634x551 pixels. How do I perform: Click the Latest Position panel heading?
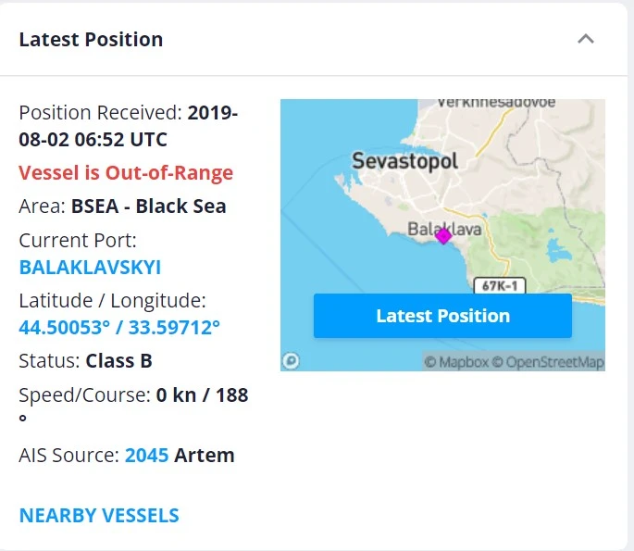pos(91,39)
